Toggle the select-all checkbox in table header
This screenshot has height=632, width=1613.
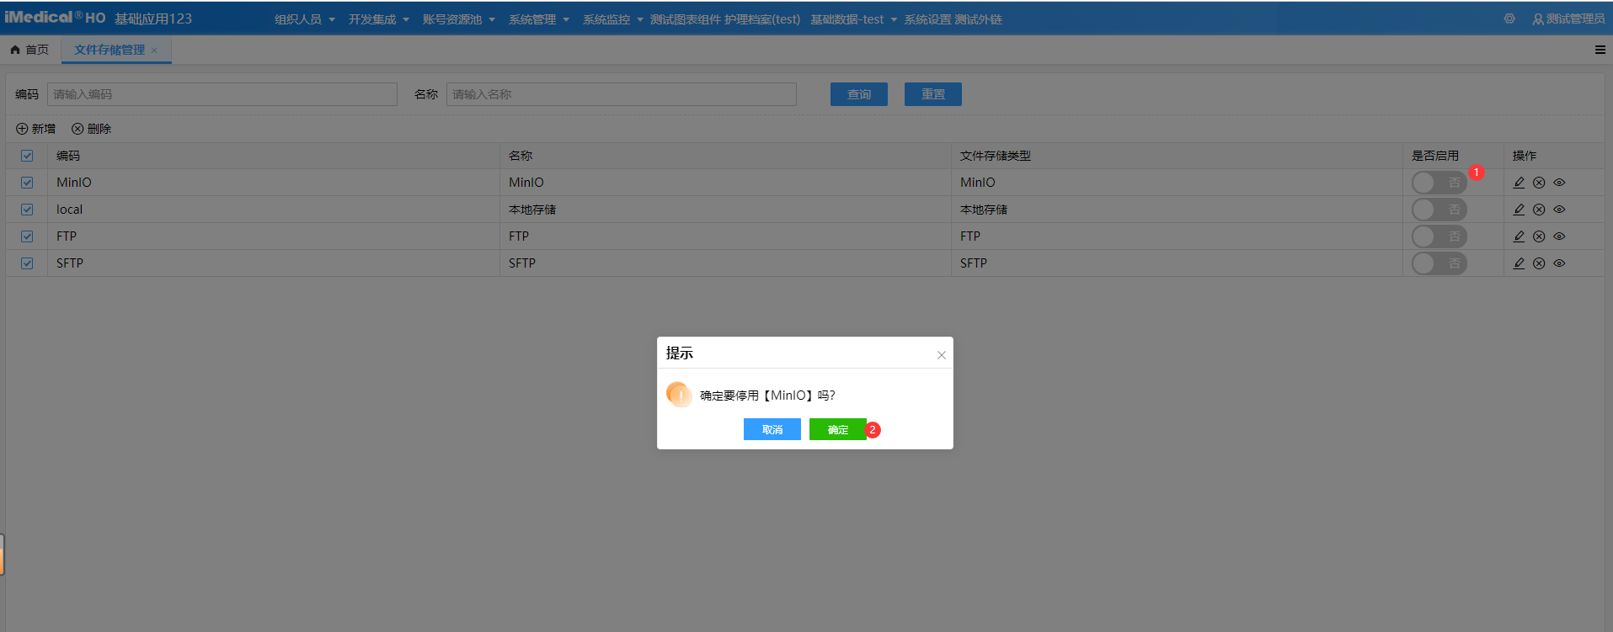click(x=27, y=156)
